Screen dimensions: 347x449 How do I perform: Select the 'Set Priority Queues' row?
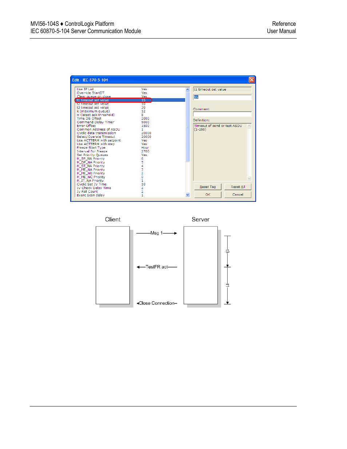pos(130,155)
